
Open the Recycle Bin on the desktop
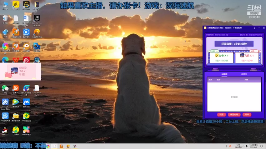point(5,20)
